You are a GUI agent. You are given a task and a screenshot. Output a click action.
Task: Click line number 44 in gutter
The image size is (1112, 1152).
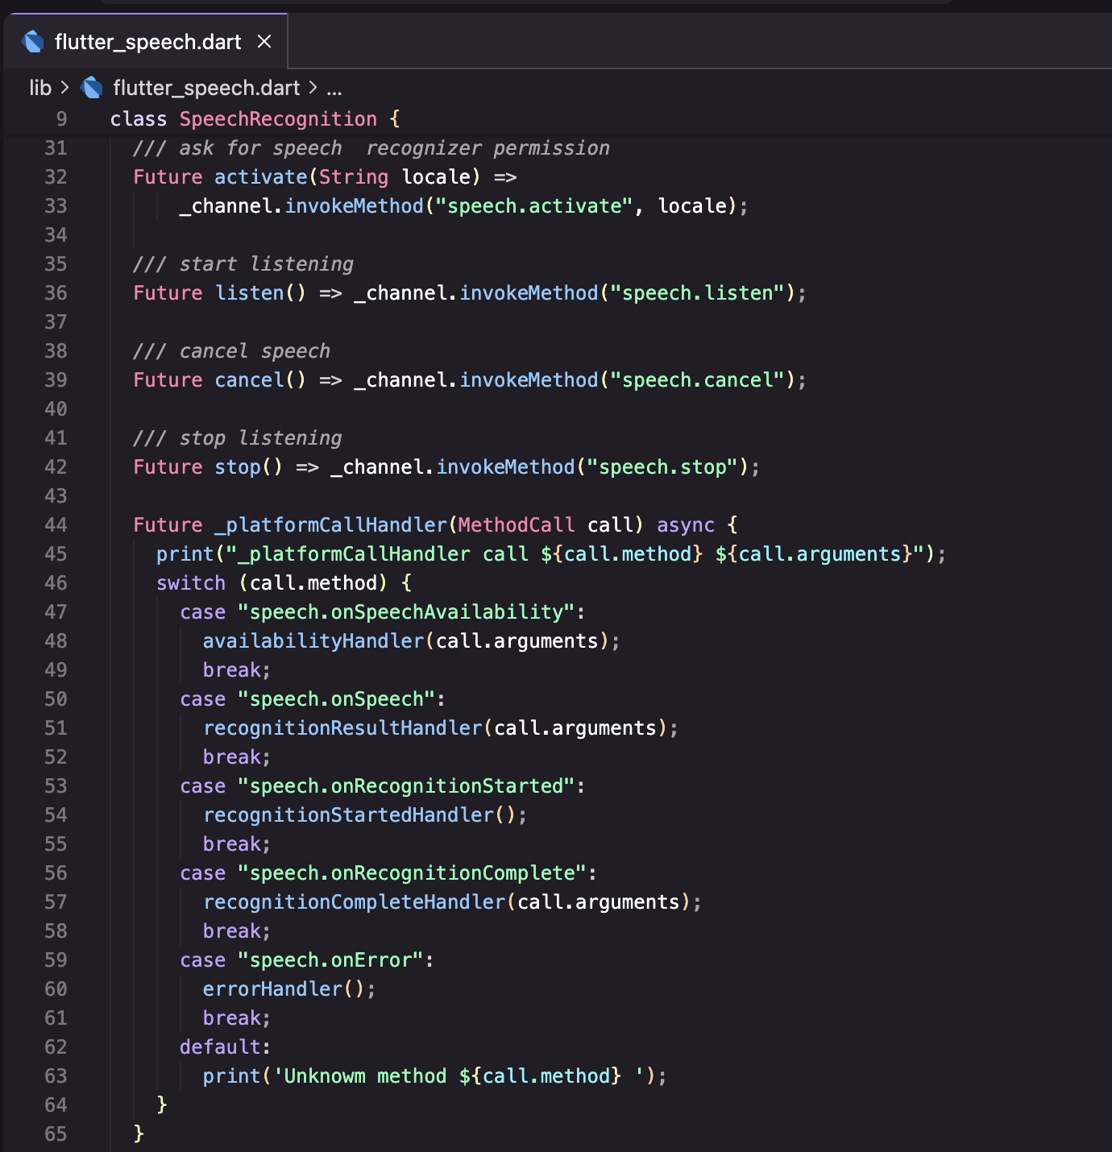[x=56, y=525]
